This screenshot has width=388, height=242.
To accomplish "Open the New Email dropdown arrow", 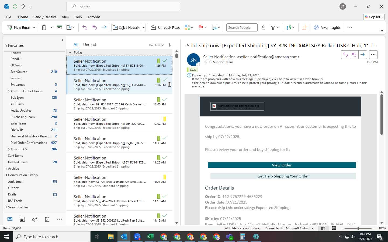I will (x=34, y=27).
